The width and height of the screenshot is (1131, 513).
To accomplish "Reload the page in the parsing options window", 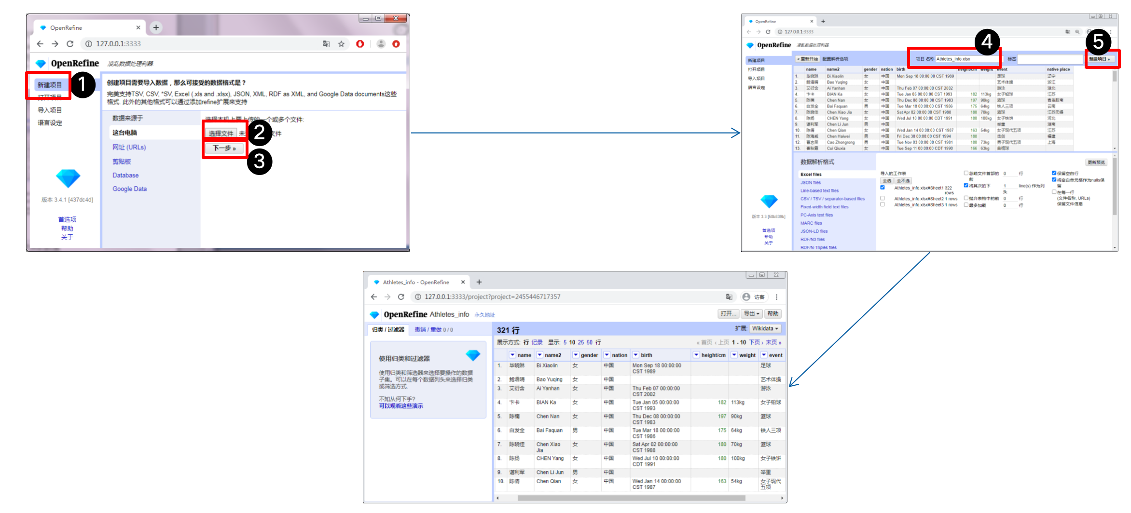I will (x=768, y=32).
